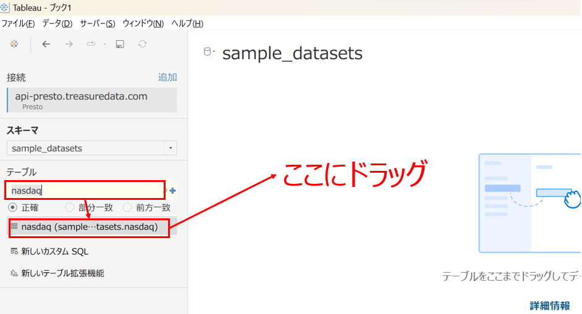Click the スキーマ heading label
582x314 pixels.
22,131
